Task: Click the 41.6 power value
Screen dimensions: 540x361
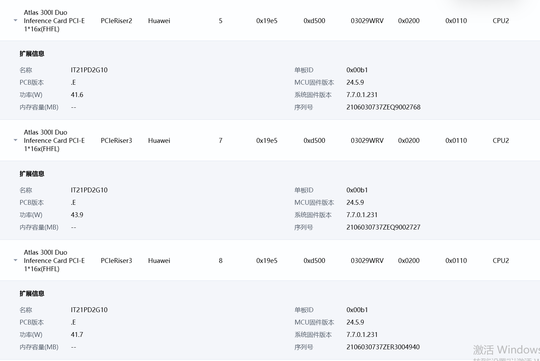Action: (77, 95)
